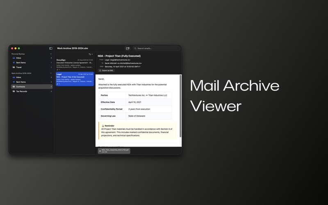Screen dimensions: 328x205
Task: Click Export as EML button
Action: click(106, 71)
